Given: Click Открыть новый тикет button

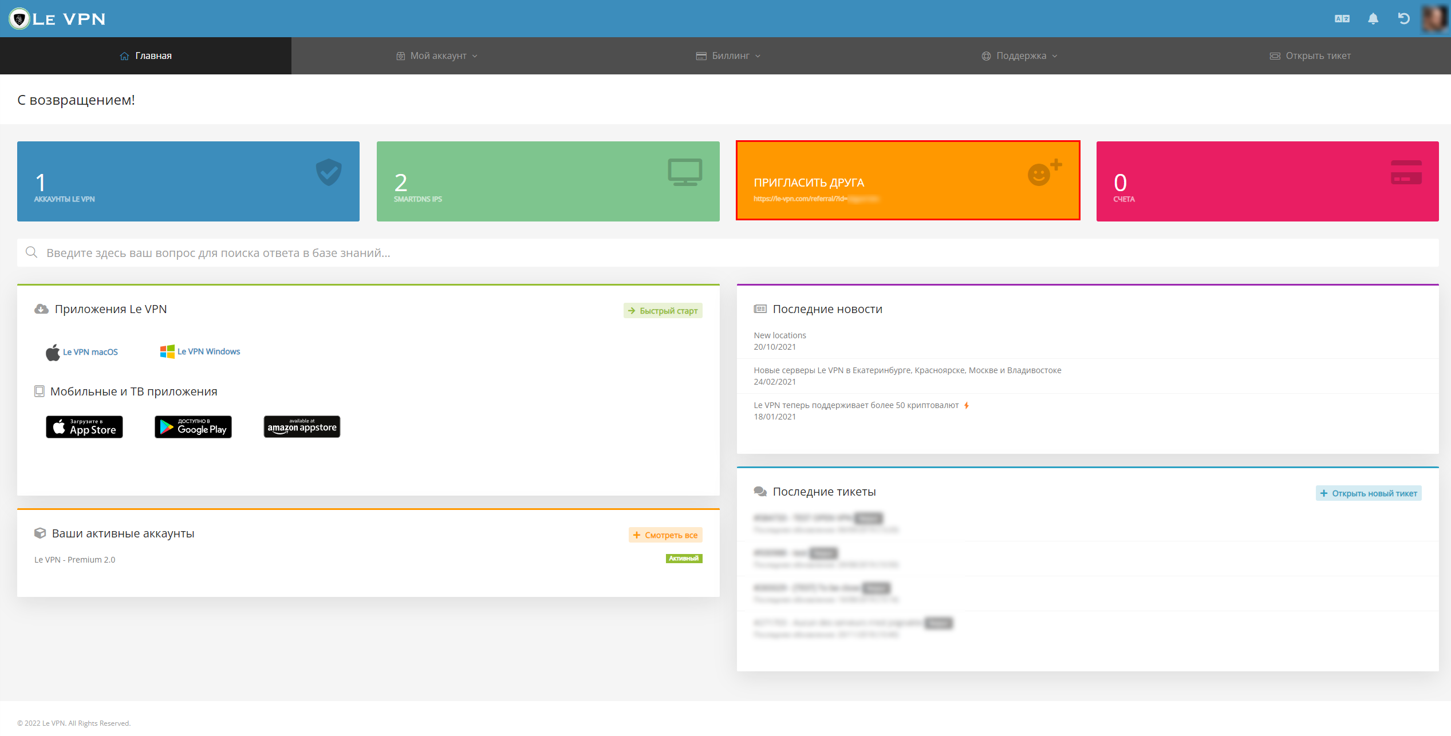Looking at the screenshot, I should pyautogui.click(x=1369, y=493).
